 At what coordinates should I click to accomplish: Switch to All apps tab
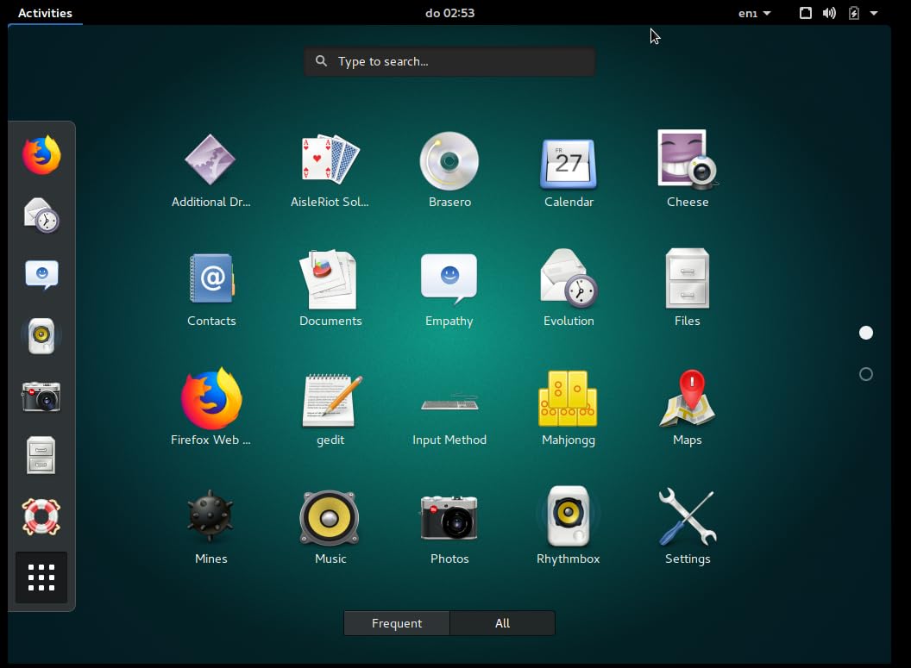click(x=503, y=623)
